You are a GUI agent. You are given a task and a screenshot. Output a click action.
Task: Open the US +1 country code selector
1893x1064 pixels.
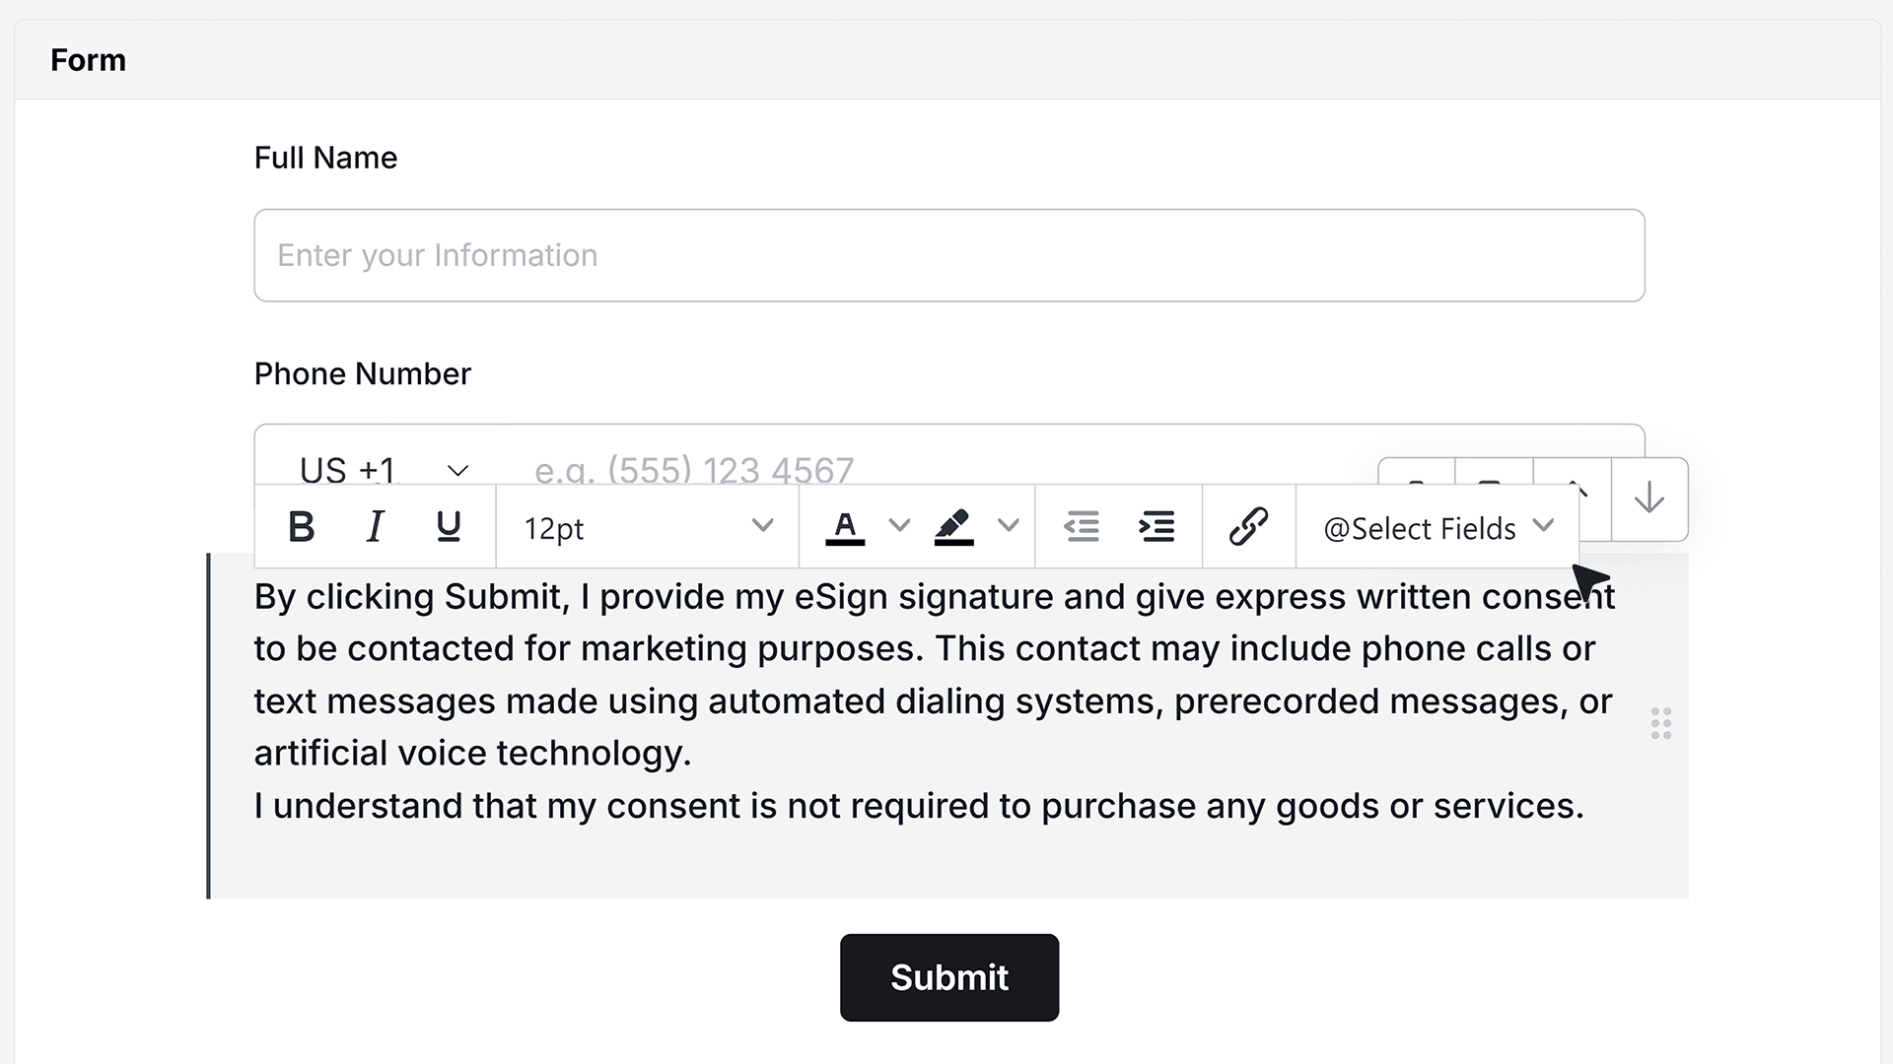(x=385, y=470)
